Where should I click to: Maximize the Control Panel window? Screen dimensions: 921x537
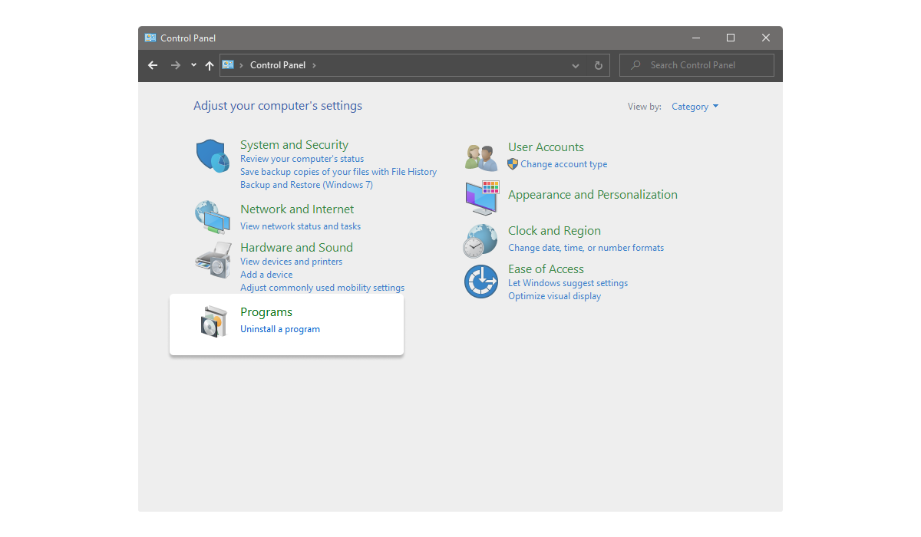tap(731, 38)
